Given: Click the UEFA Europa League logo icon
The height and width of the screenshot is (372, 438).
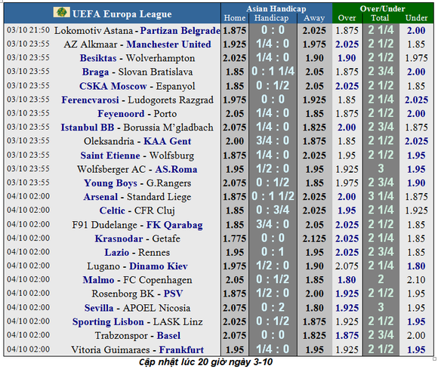Looking at the screenshot, I should point(61,12).
